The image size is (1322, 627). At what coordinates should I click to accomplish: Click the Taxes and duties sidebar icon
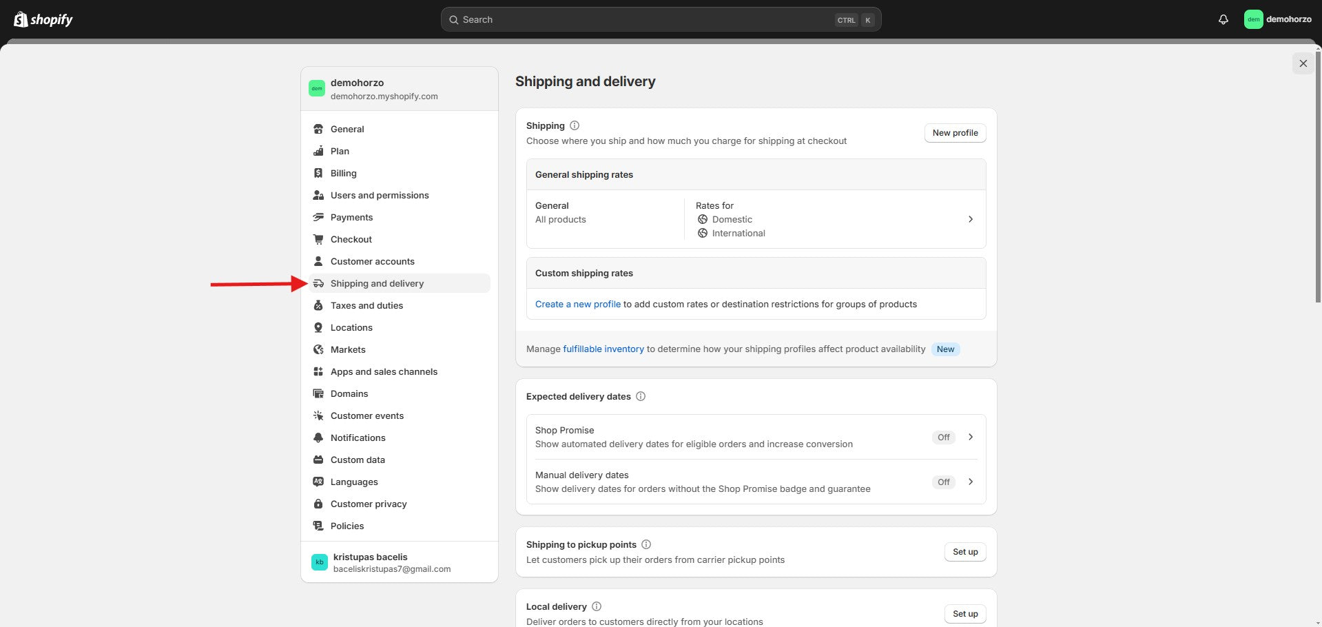coord(318,305)
